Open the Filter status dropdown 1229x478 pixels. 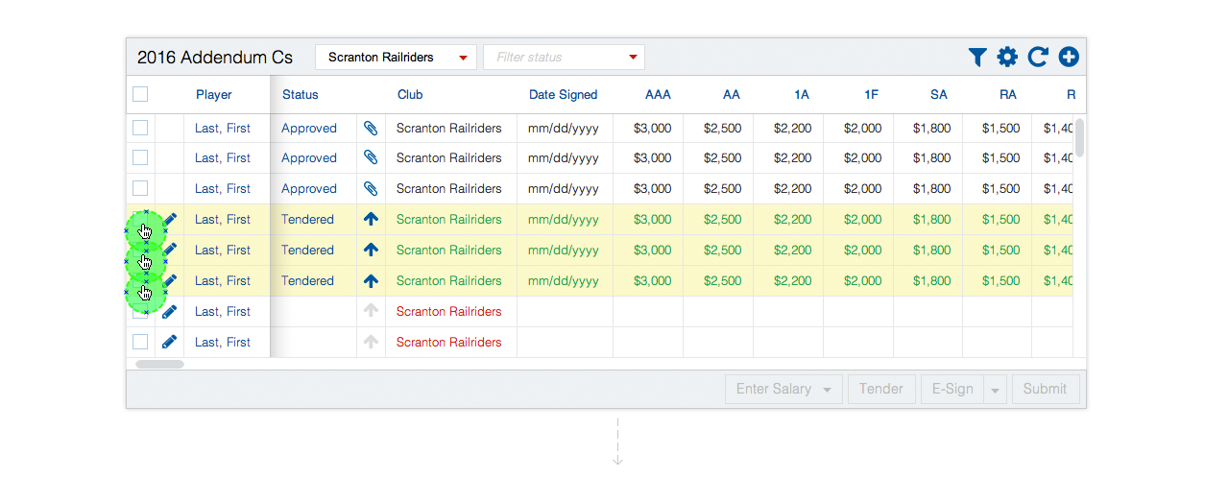click(x=564, y=58)
